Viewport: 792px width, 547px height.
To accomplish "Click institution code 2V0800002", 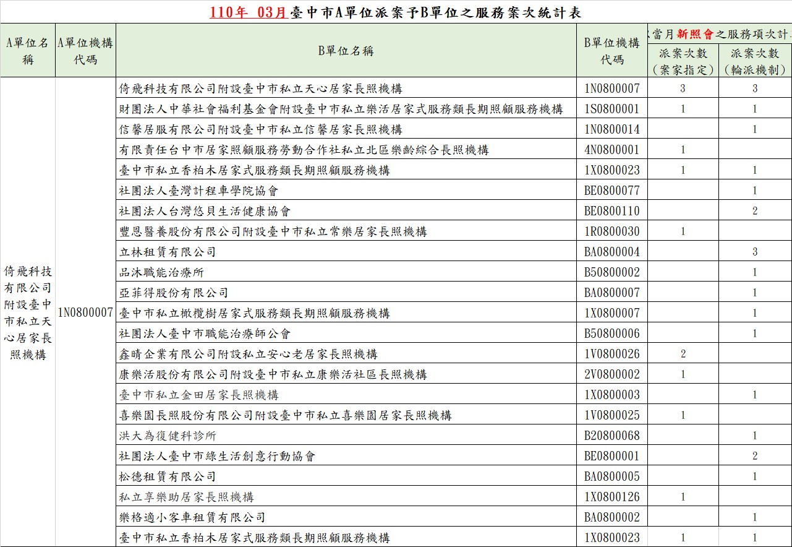I will (612, 374).
